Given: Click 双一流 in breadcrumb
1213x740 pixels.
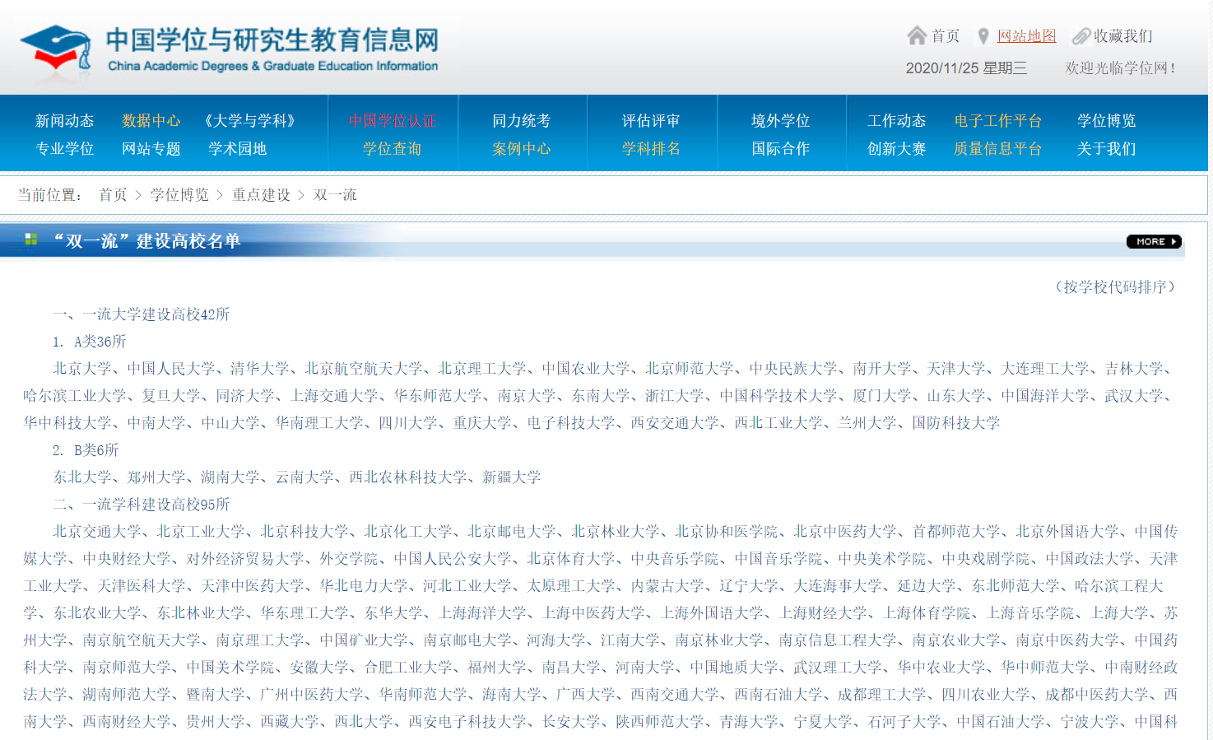Looking at the screenshot, I should pos(335,195).
